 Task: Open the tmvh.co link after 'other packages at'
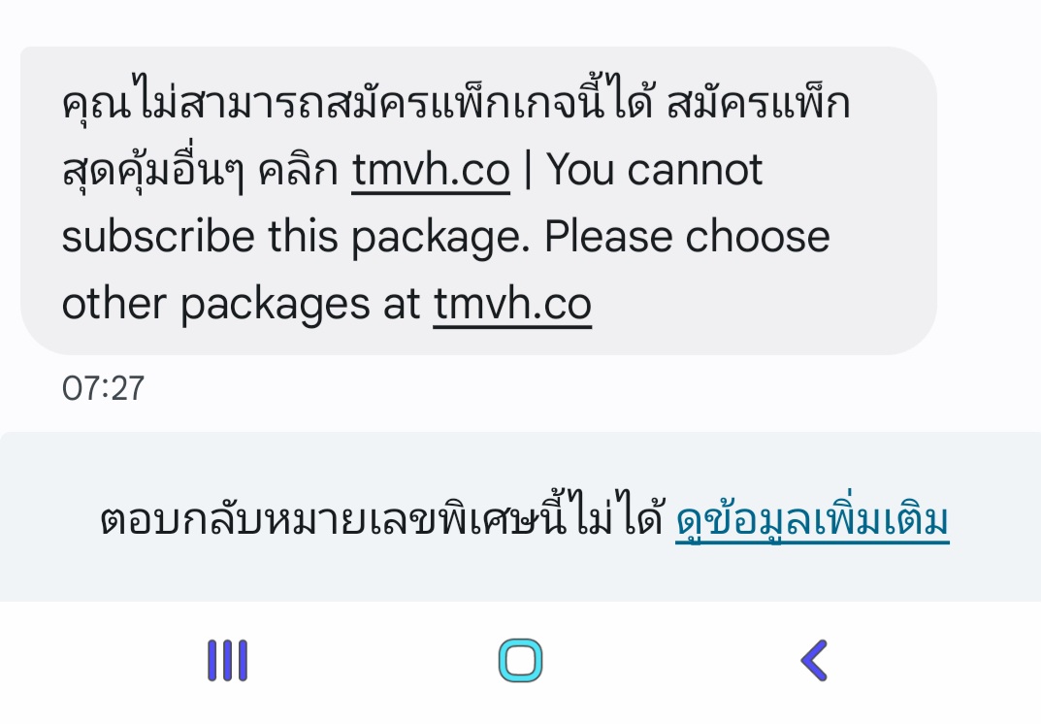512,305
